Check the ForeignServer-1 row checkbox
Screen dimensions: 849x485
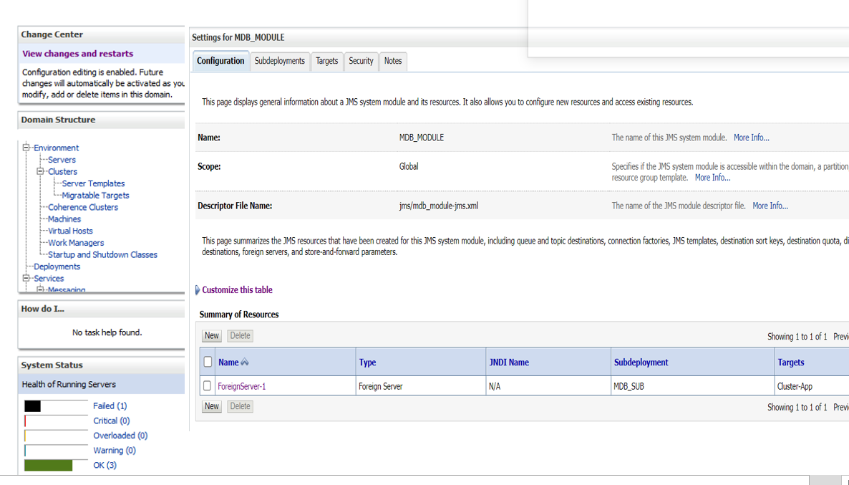[207, 386]
